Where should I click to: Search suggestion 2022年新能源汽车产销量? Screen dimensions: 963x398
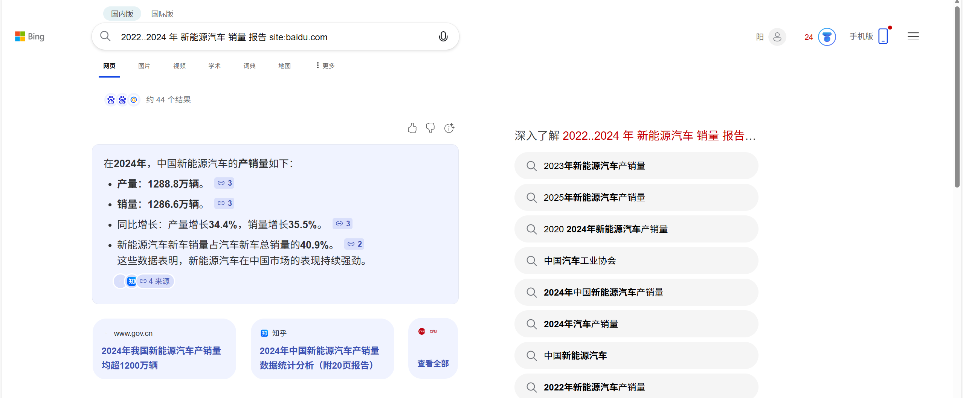click(636, 386)
